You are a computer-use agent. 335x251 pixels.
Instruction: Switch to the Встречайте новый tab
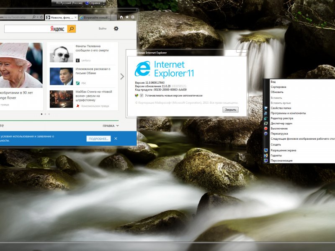95,18
